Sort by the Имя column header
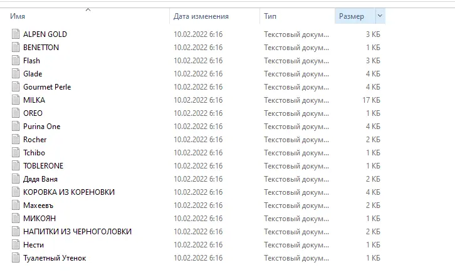Image resolution: width=455 pixels, height=275 pixels. pos(18,16)
